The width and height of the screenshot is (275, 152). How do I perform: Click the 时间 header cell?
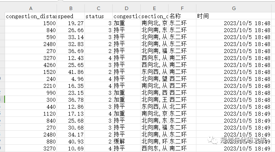click(234, 16)
